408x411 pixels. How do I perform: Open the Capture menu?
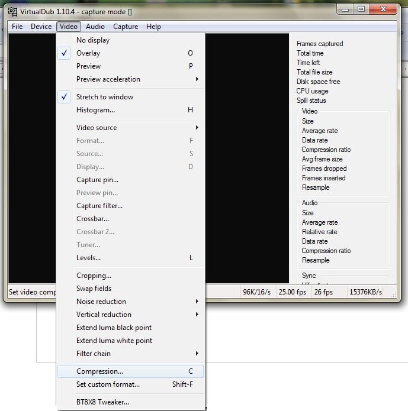(126, 27)
